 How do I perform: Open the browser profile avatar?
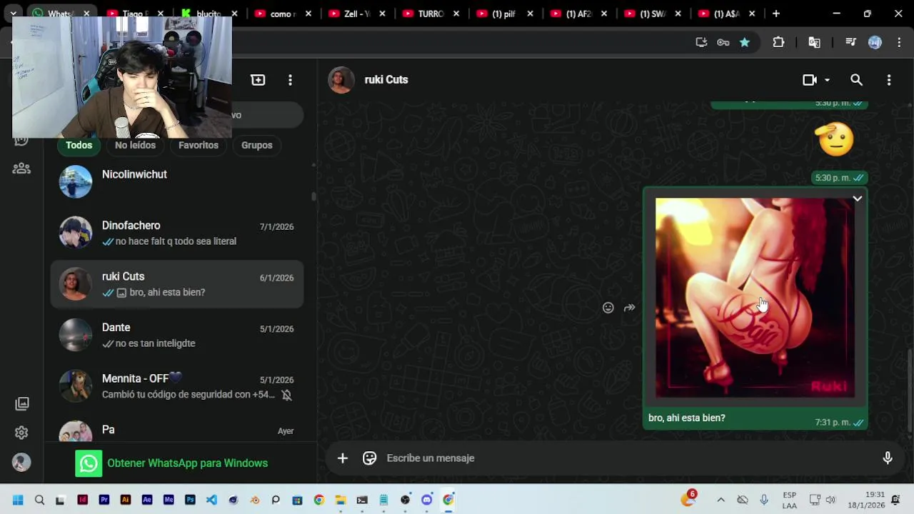(875, 42)
